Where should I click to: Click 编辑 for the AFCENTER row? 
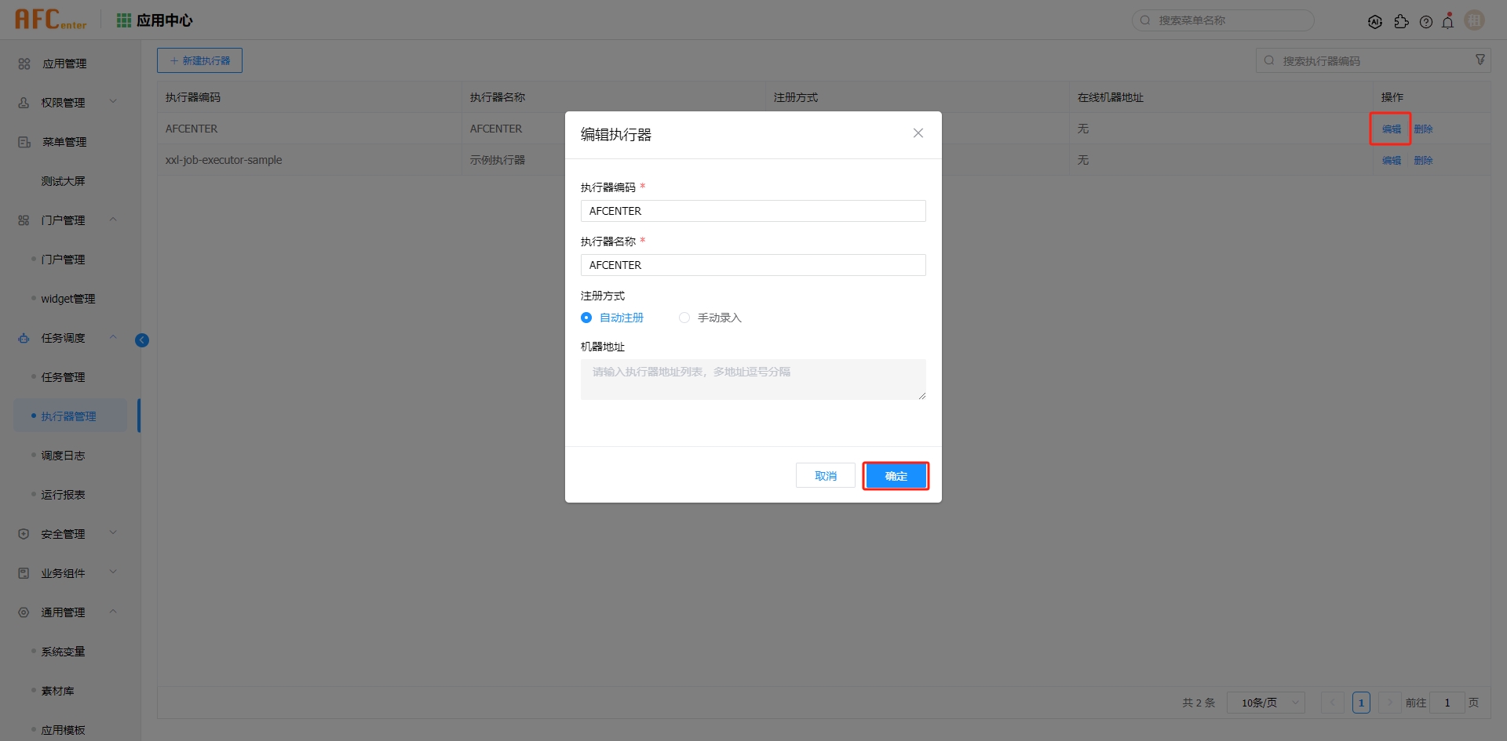pyautogui.click(x=1392, y=129)
